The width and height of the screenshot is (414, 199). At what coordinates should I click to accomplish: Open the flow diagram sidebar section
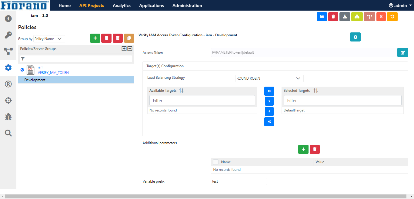(8, 51)
